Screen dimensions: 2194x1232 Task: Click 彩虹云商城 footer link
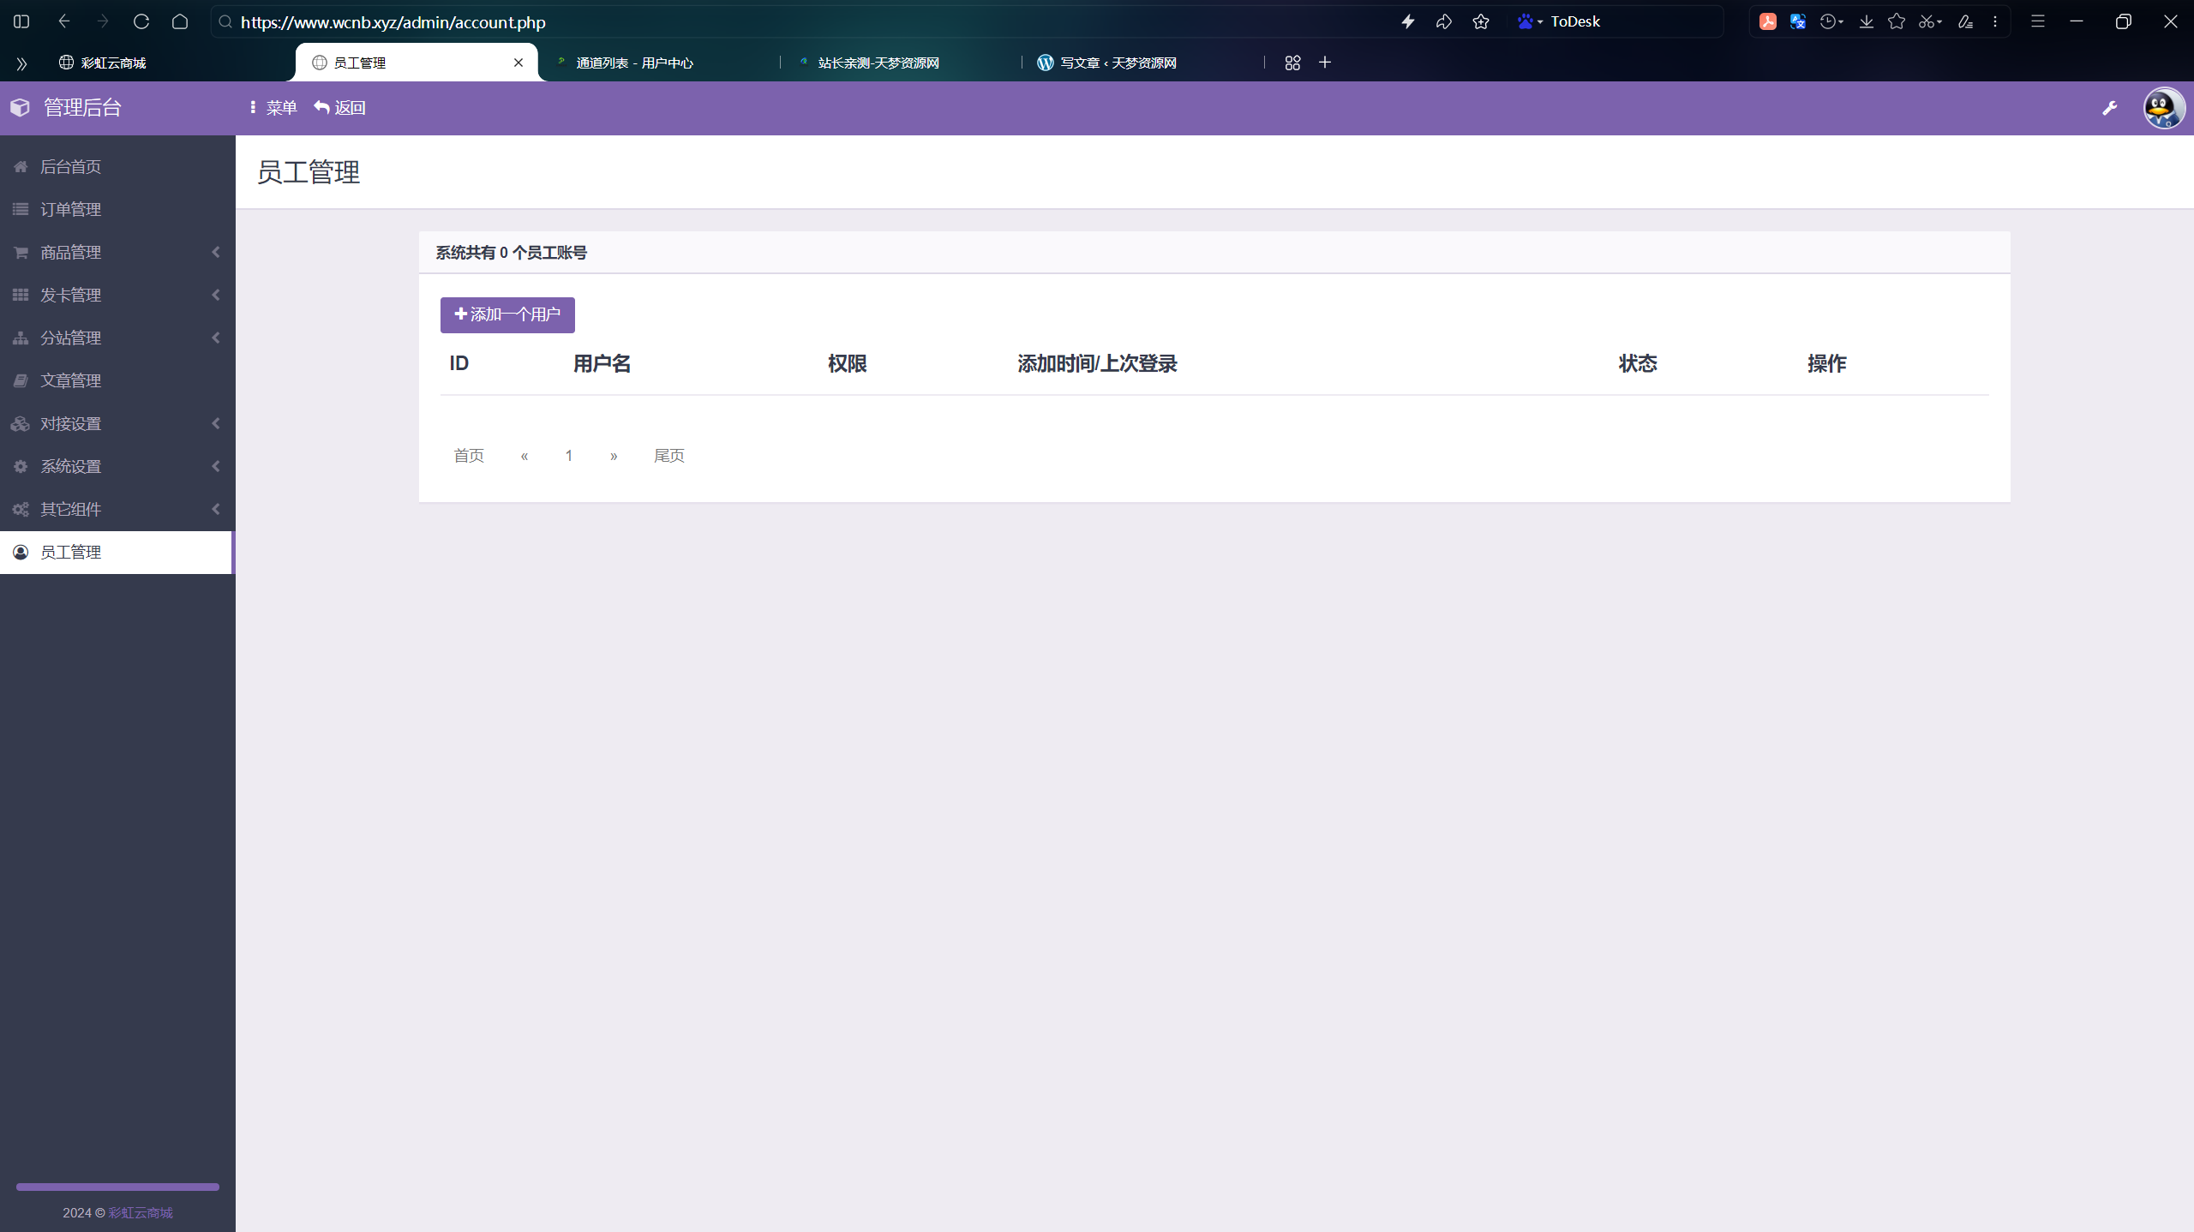(141, 1212)
